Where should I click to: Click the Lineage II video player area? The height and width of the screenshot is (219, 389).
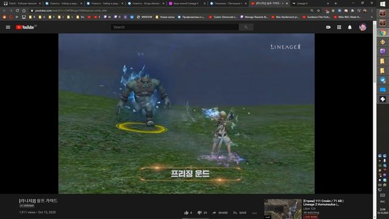point(187,114)
